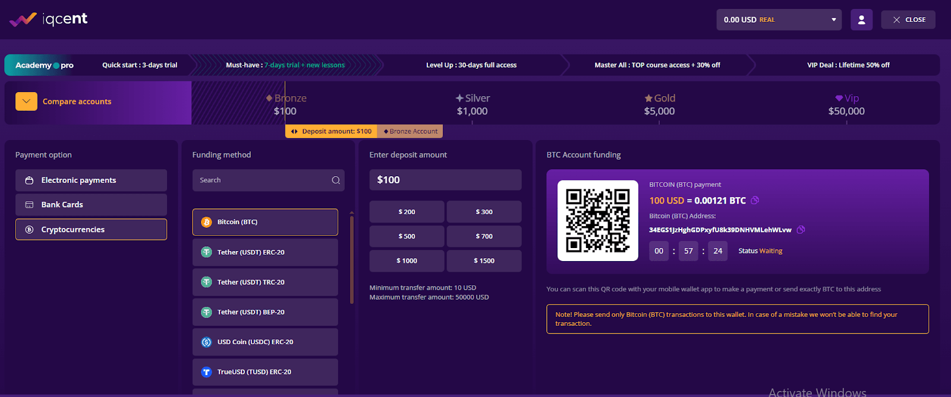This screenshot has width=951, height=397.
Task: Click the Bitcoin orange logo icon
Action: click(x=206, y=222)
